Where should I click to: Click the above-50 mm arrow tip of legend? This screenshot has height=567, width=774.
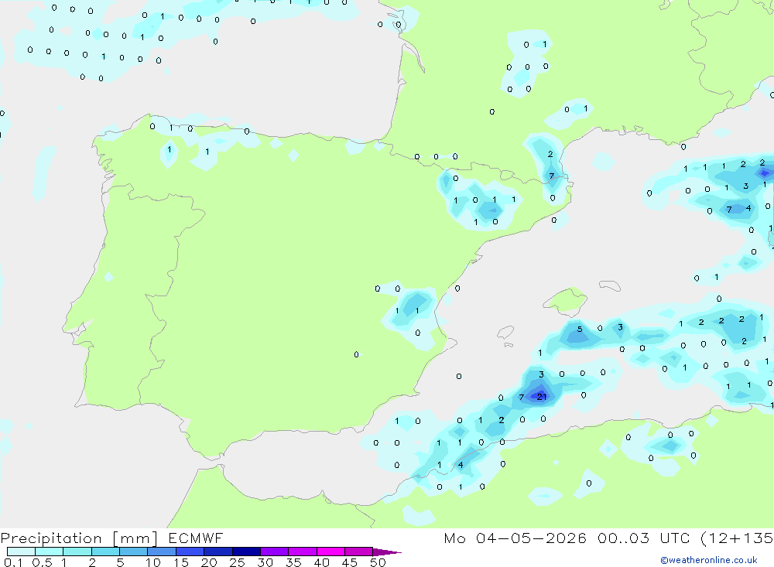pos(387,552)
